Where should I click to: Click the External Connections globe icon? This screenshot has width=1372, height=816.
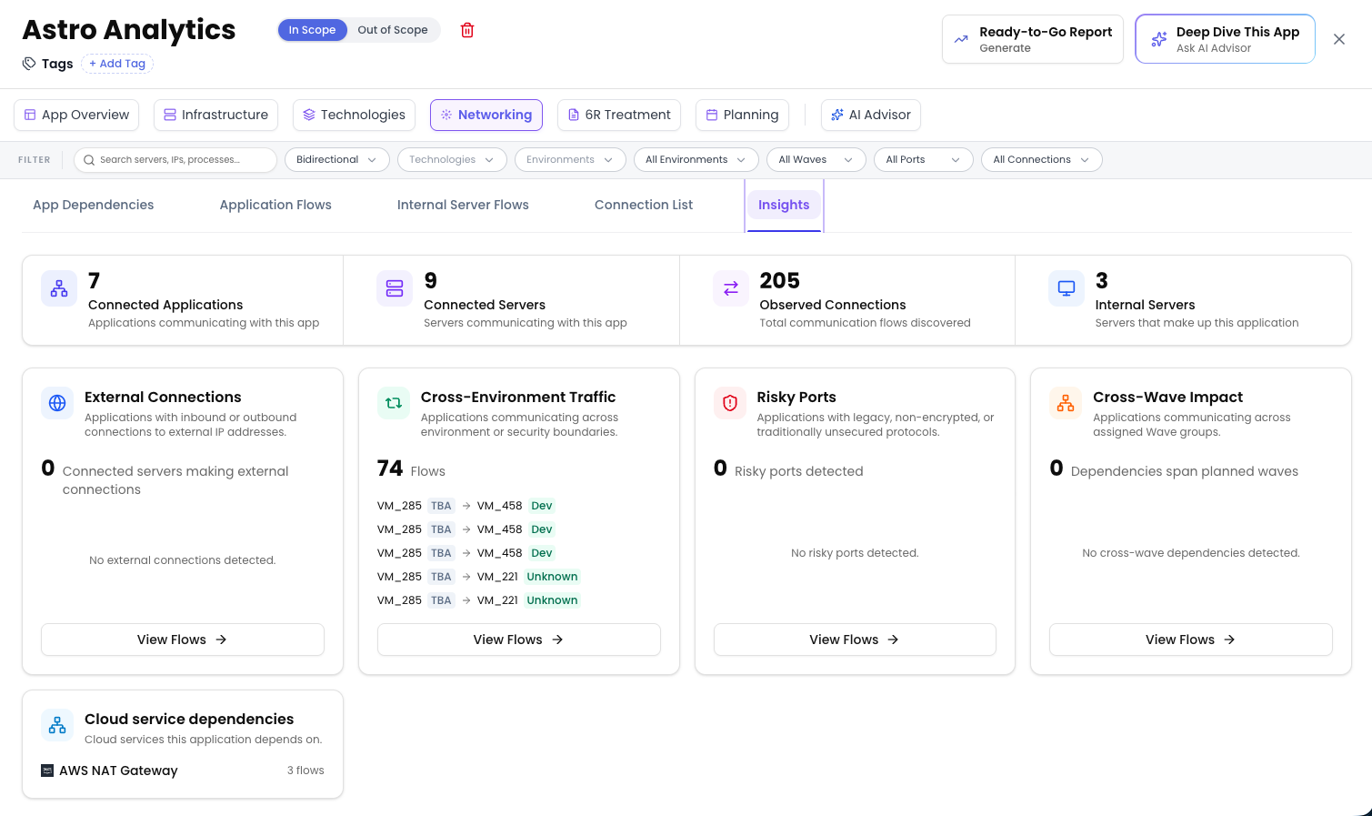(x=57, y=403)
